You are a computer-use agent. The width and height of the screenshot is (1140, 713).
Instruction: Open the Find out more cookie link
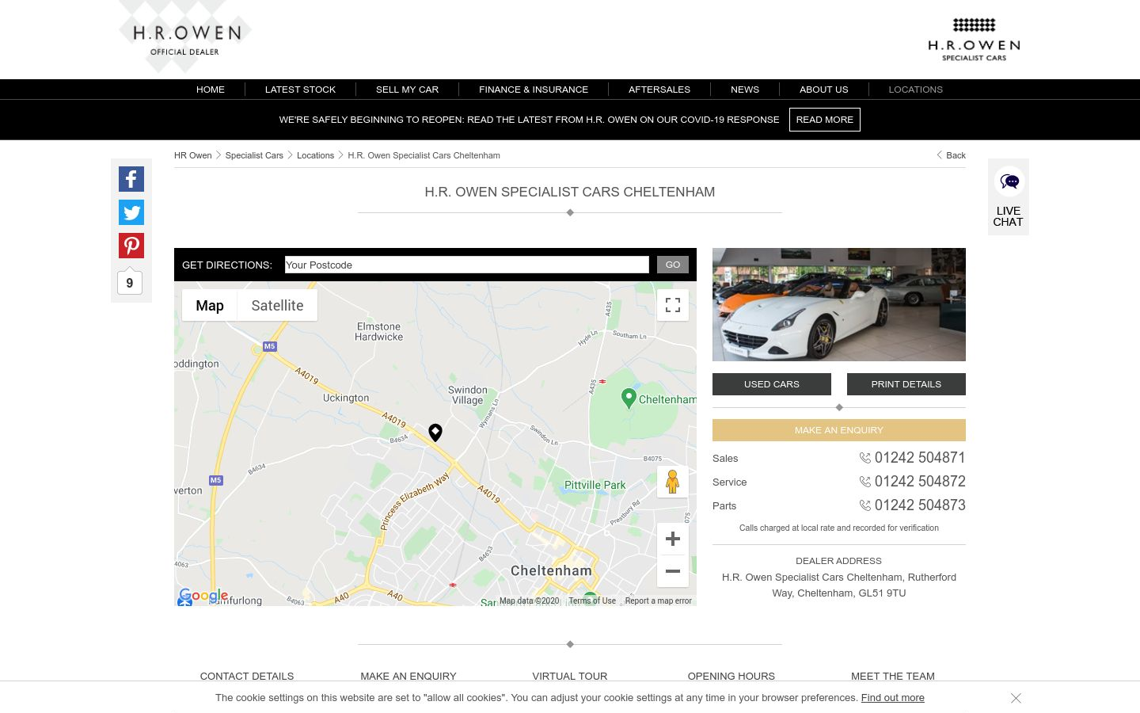click(x=893, y=698)
